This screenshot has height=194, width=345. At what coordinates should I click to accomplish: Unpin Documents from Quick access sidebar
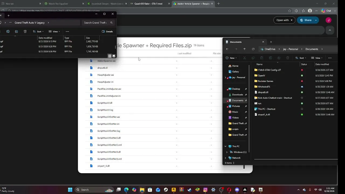pos(246,101)
